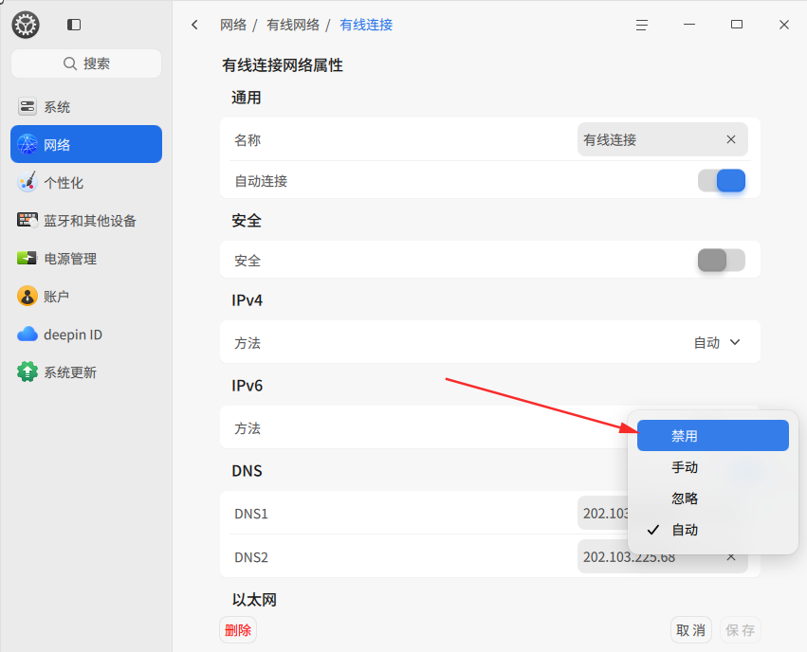Screen dimensions: 807x652
Task: Minimize the Control Center window
Action: point(689,25)
